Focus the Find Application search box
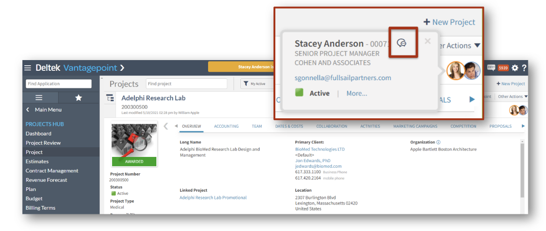 [58, 84]
